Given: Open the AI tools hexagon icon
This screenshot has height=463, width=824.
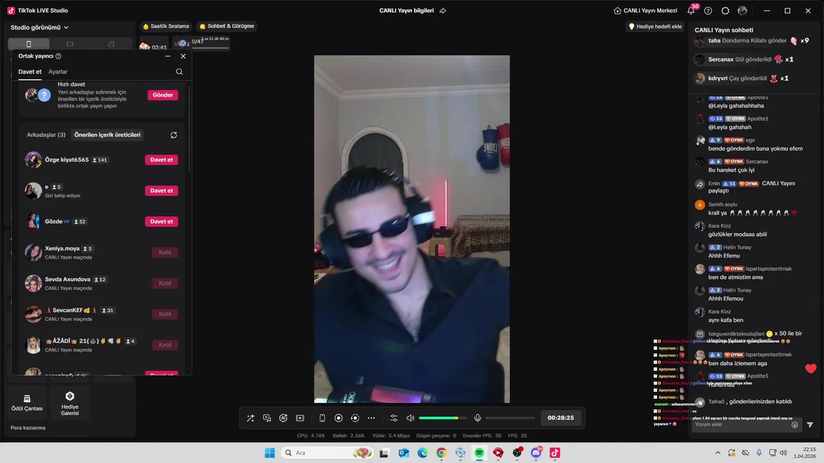Looking at the screenshot, I should click(x=283, y=418).
